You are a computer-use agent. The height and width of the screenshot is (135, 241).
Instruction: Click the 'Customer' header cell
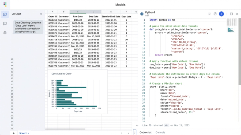click(x=64, y=17)
